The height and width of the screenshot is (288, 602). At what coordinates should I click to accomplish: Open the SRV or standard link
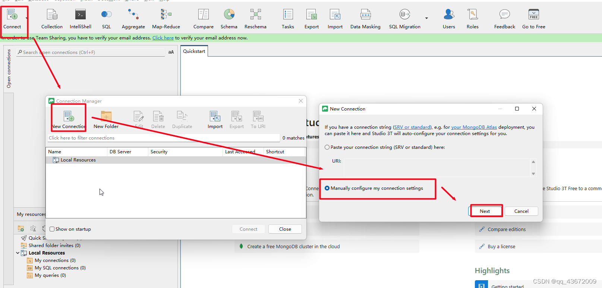412,127
